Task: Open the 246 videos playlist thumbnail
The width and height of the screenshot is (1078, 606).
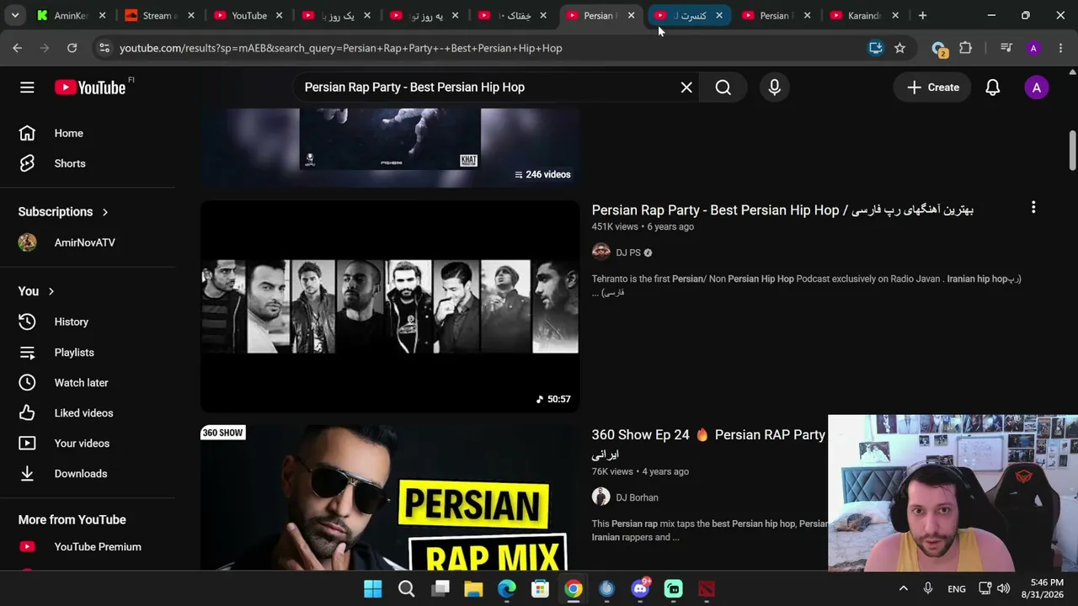Action: pos(390,148)
